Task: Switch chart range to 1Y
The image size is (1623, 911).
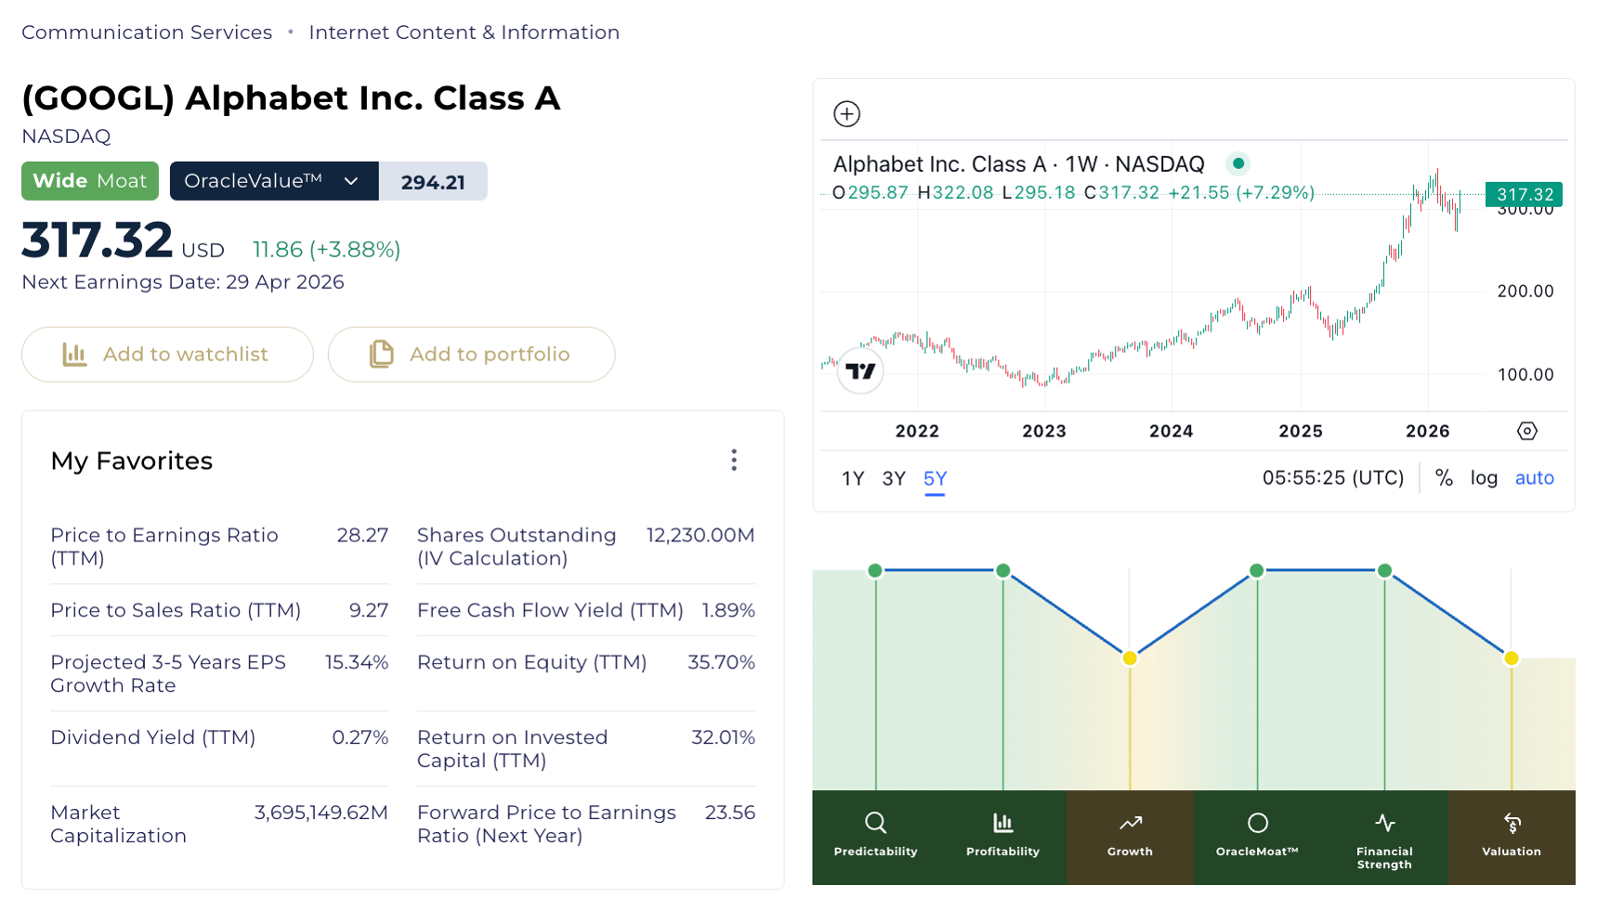Action: tap(852, 479)
